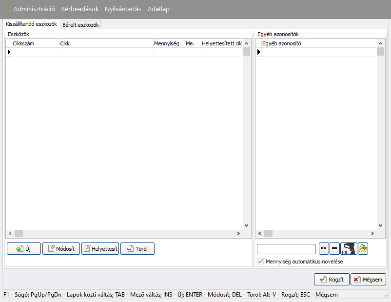The image size is (391, 302).
Task: Click the barcode scanner icon
Action: coord(349,249)
